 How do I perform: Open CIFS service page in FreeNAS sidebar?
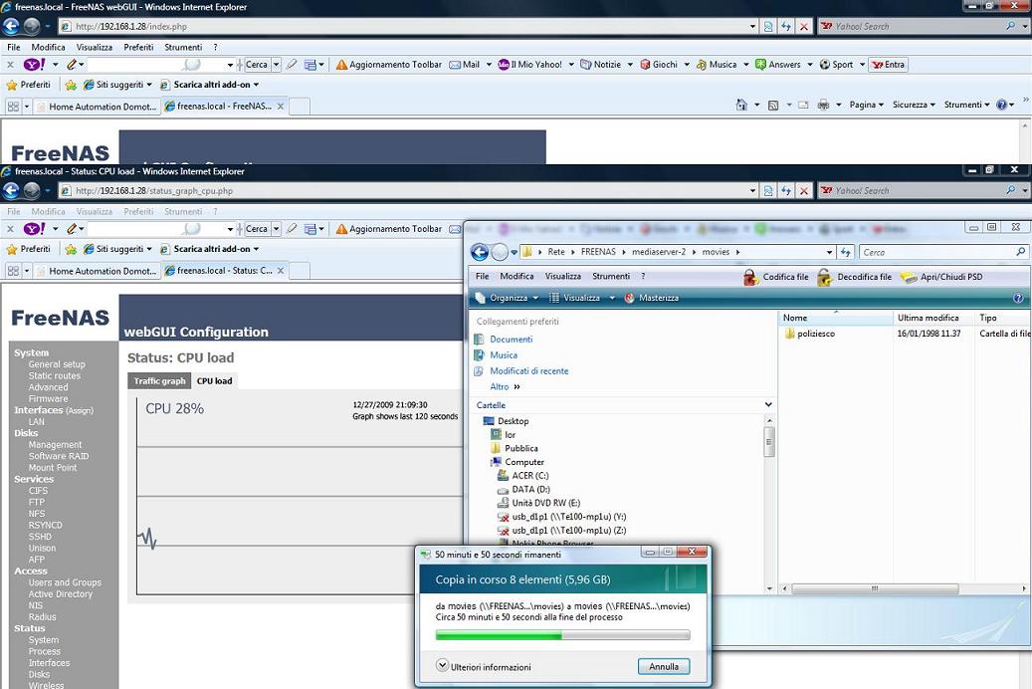(38, 491)
